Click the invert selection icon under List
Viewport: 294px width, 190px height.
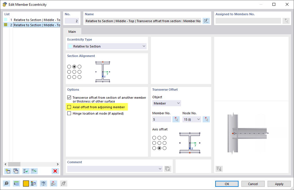34,171
